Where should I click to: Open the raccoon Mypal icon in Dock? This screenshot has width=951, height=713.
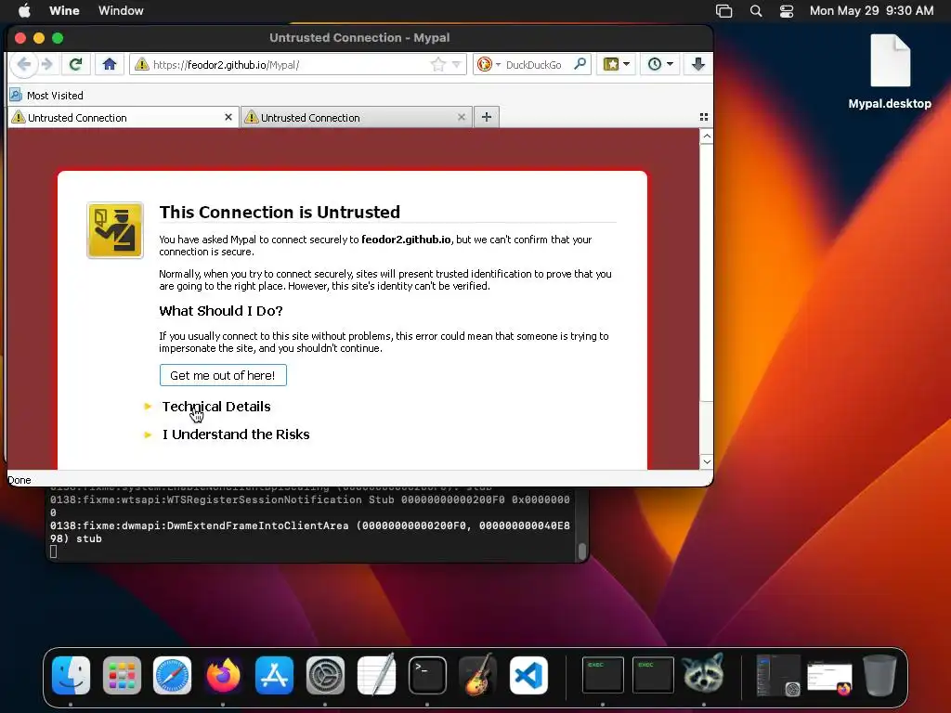(704, 673)
